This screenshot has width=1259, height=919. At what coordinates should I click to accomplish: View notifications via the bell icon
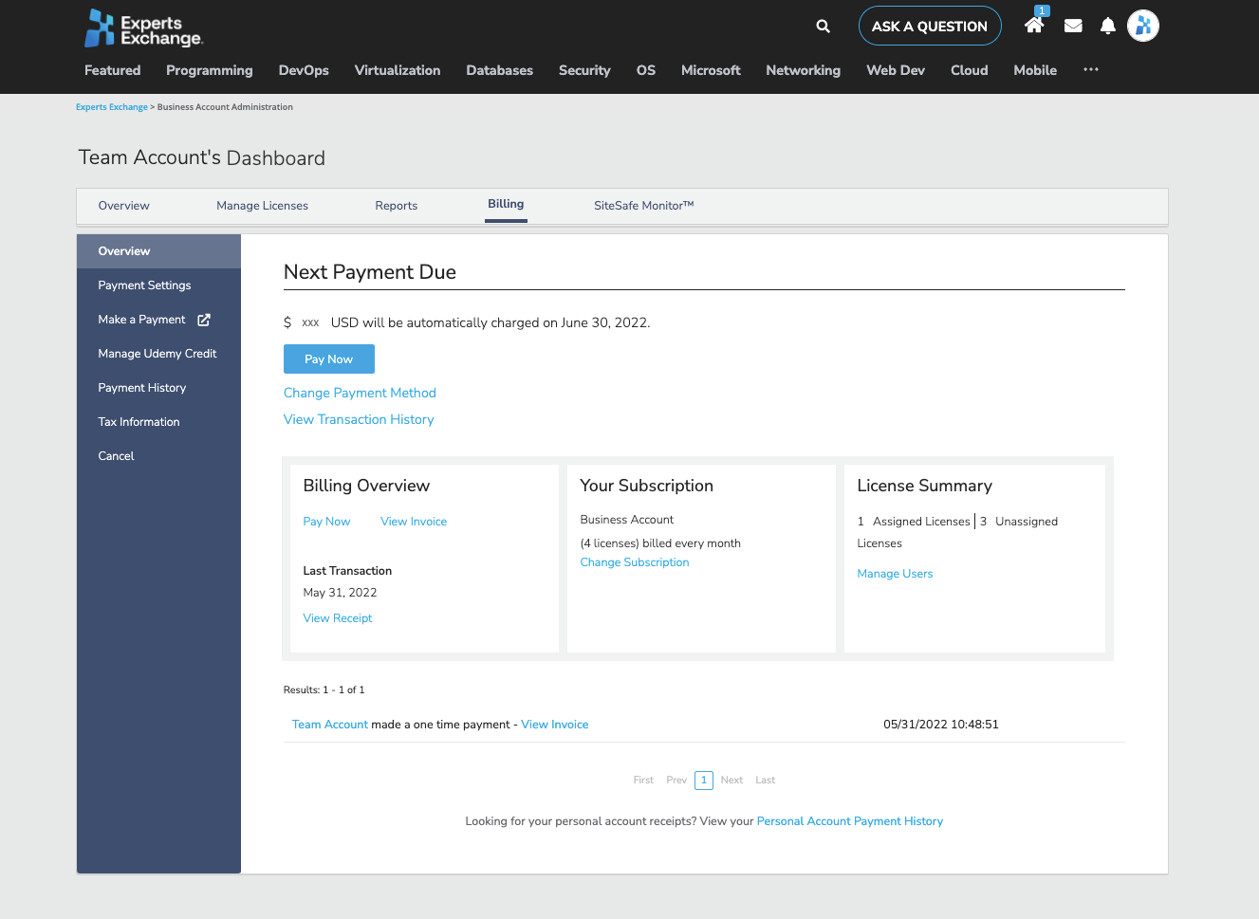1107,26
